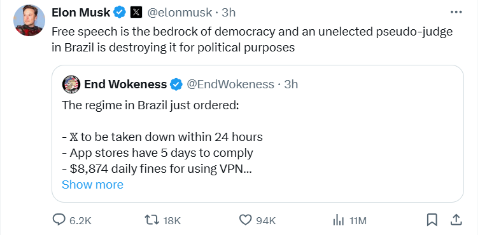Open the share upload arrow icon
The width and height of the screenshot is (494, 235).
click(456, 220)
